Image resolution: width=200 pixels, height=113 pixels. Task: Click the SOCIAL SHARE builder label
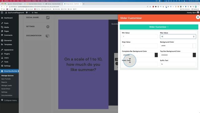click(x=32, y=18)
